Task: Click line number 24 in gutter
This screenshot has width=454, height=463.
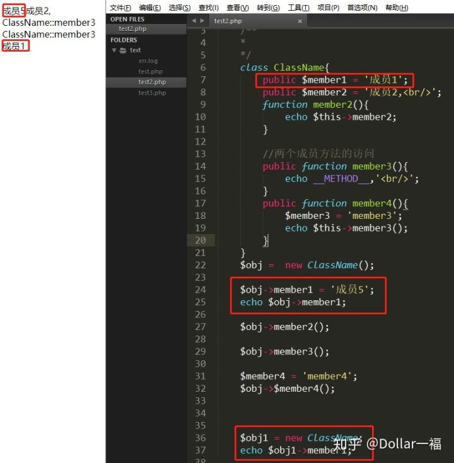Action: [201, 290]
